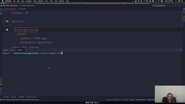Hide terminal panel with minimize icon
Viewport: 185px width, 104px height.
coord(182,50)
